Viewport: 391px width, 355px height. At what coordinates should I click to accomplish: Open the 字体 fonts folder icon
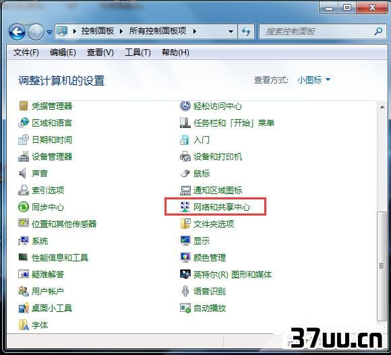[x=24, y=325]
